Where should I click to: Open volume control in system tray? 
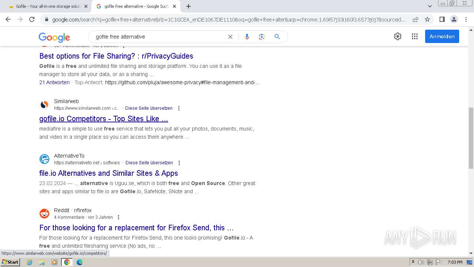[421, 262]
